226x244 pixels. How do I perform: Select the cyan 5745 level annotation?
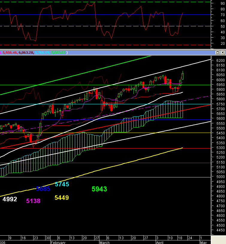[62, 184]
